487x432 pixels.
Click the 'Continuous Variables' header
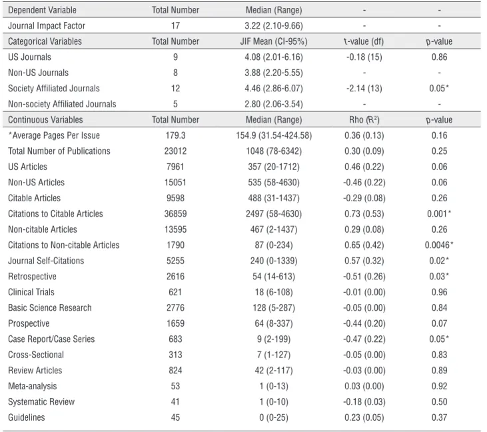point(45,120)
